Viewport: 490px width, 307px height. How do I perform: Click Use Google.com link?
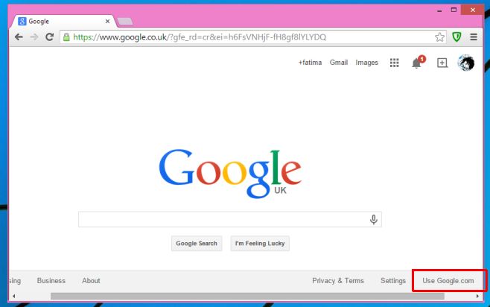point(448,281)
